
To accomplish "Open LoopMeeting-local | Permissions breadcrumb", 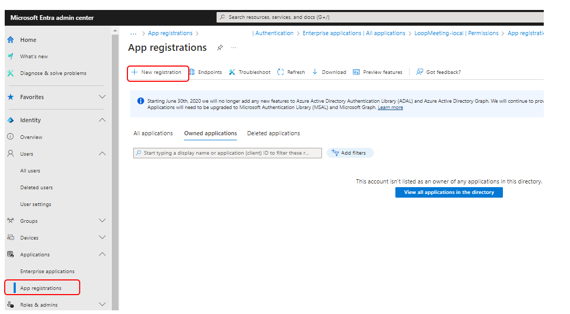I will [456, 33].
